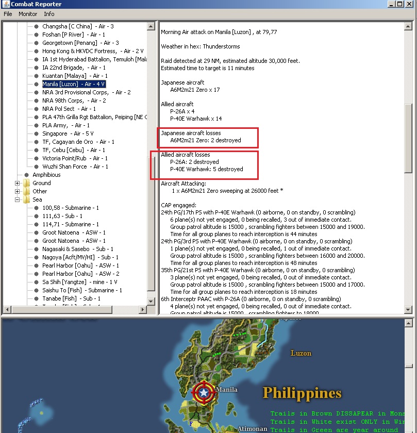417x433 pixels.
Task: Select 114,71 - Submarine - 1
Action: (x=71, y=225)
